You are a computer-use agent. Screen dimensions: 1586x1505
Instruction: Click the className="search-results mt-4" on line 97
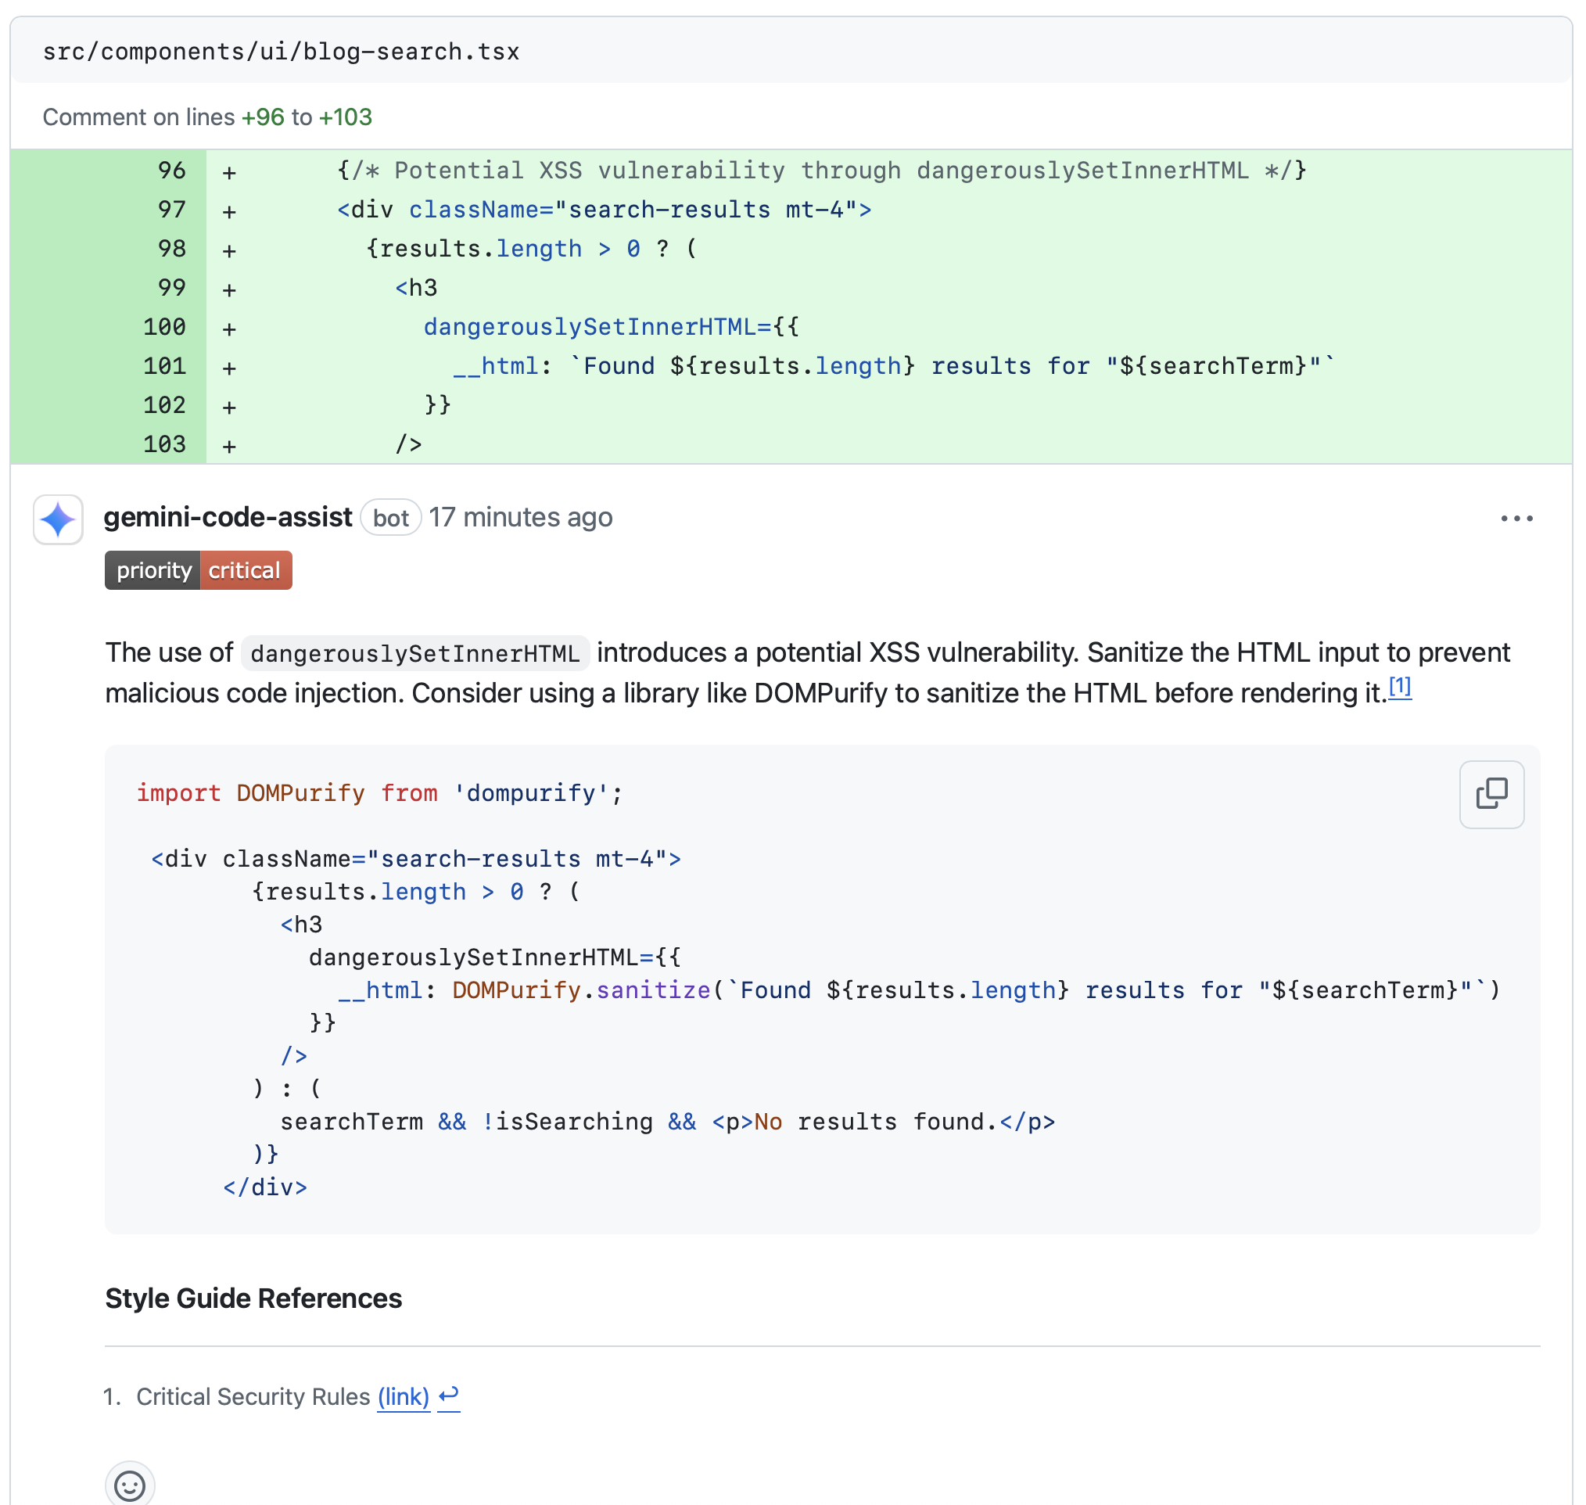pos(633,210)
